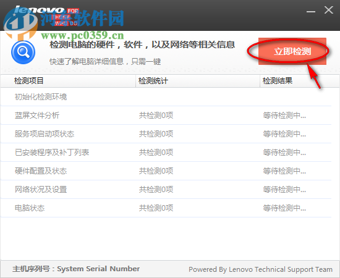Click 共检测0项 in the 蓝屏文件分析 row
The height and width of the screenshot is (278, 340).
point(156,116)
